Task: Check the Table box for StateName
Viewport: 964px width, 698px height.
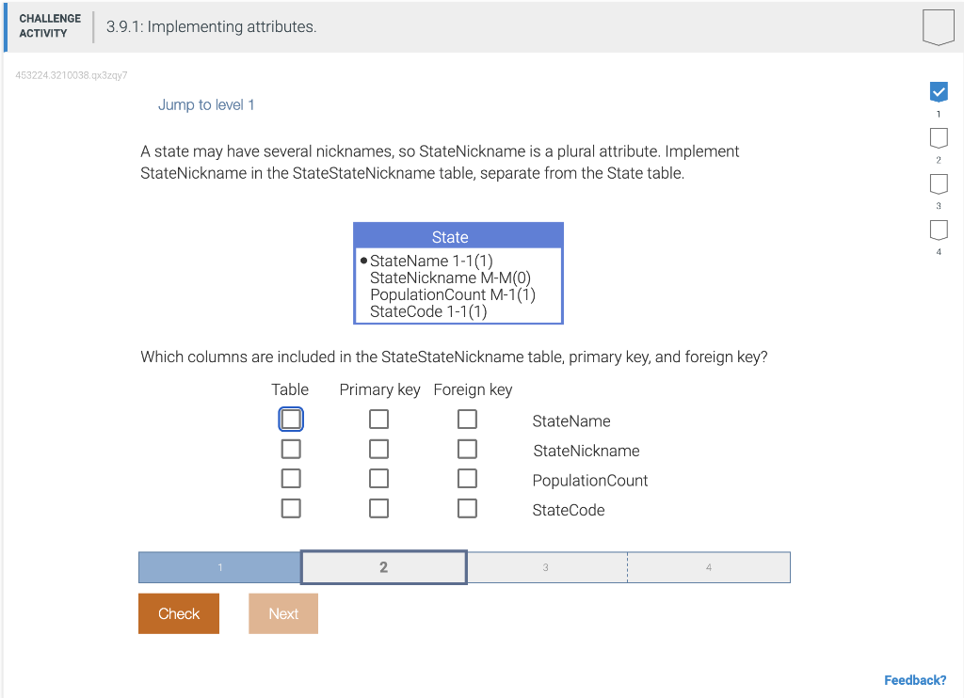Action: coord(291,419)
